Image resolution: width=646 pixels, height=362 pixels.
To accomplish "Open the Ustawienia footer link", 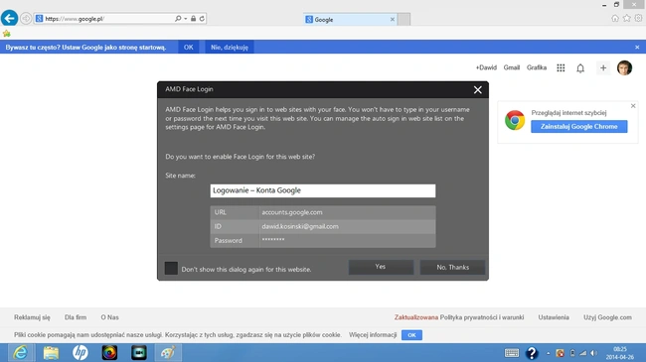I will tap(554, 317).
